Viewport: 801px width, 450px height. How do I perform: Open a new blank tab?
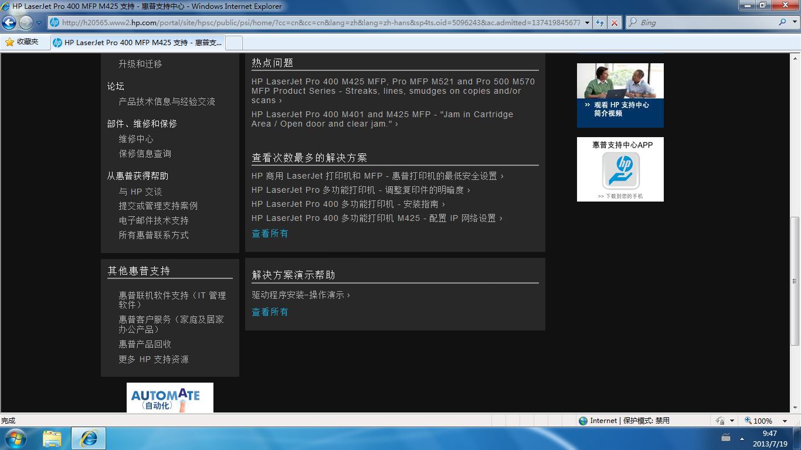[234, 43]
